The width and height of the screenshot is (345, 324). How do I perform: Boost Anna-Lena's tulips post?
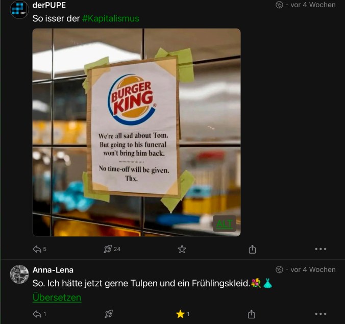point(108,314)
